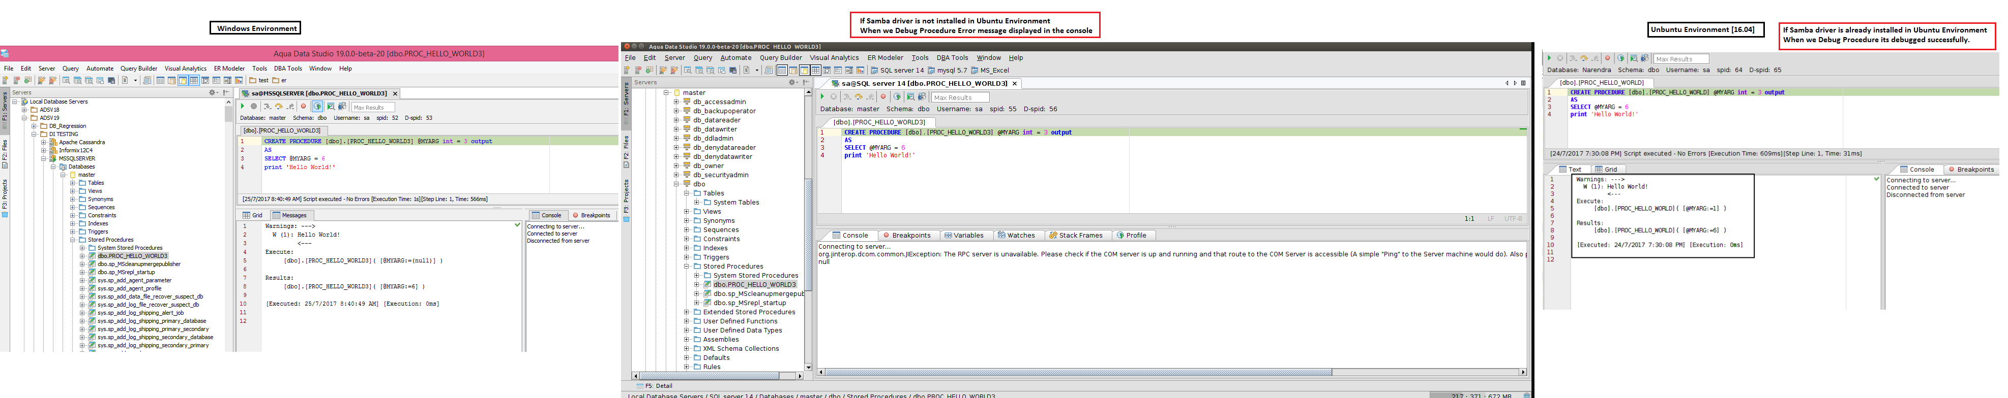
Task: Close the sa@MSSQLSERVER editor tab
Action: pyautogui.click(x=395, y=93)
